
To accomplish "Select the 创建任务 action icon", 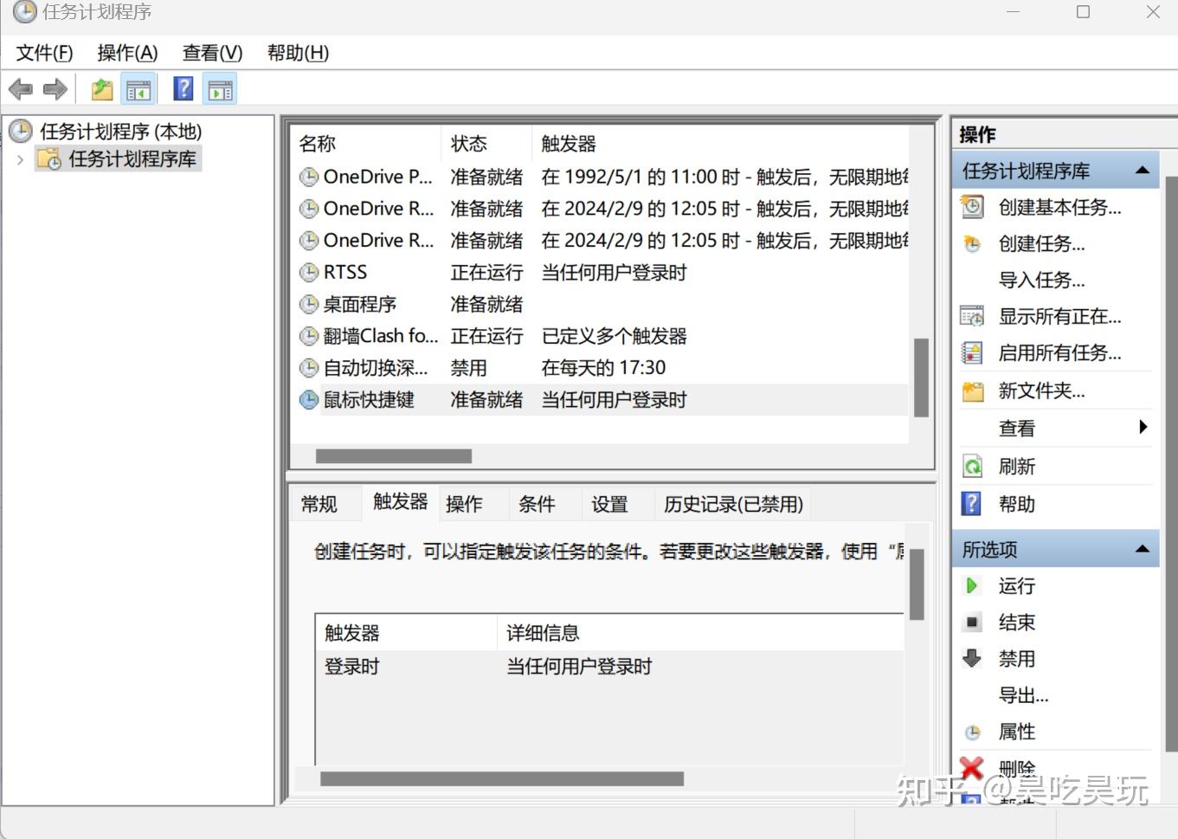I will click(972, 243).
